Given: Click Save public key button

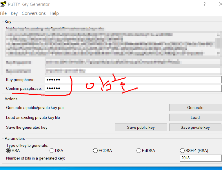Looking at the screenshot, I should click(141, 127).
